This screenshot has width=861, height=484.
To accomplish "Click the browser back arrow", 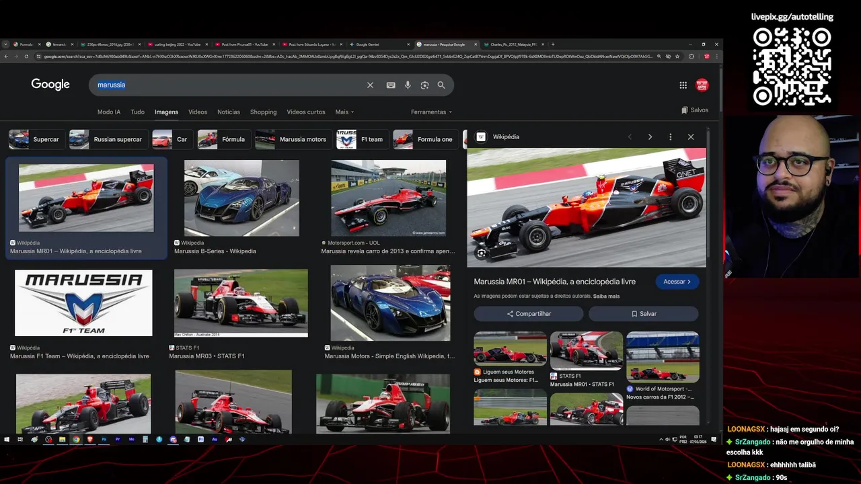I will click(x=6, y=56).
